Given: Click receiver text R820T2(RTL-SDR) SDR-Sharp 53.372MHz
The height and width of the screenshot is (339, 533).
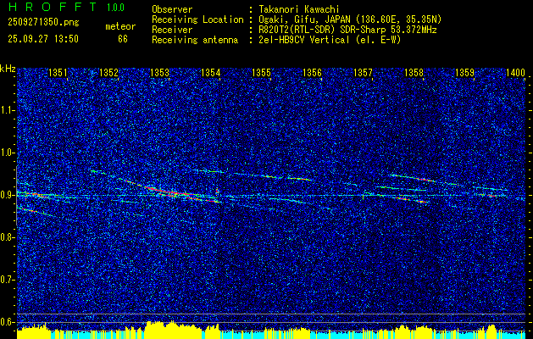Looking at the screenshot, I should click(347, 30).
